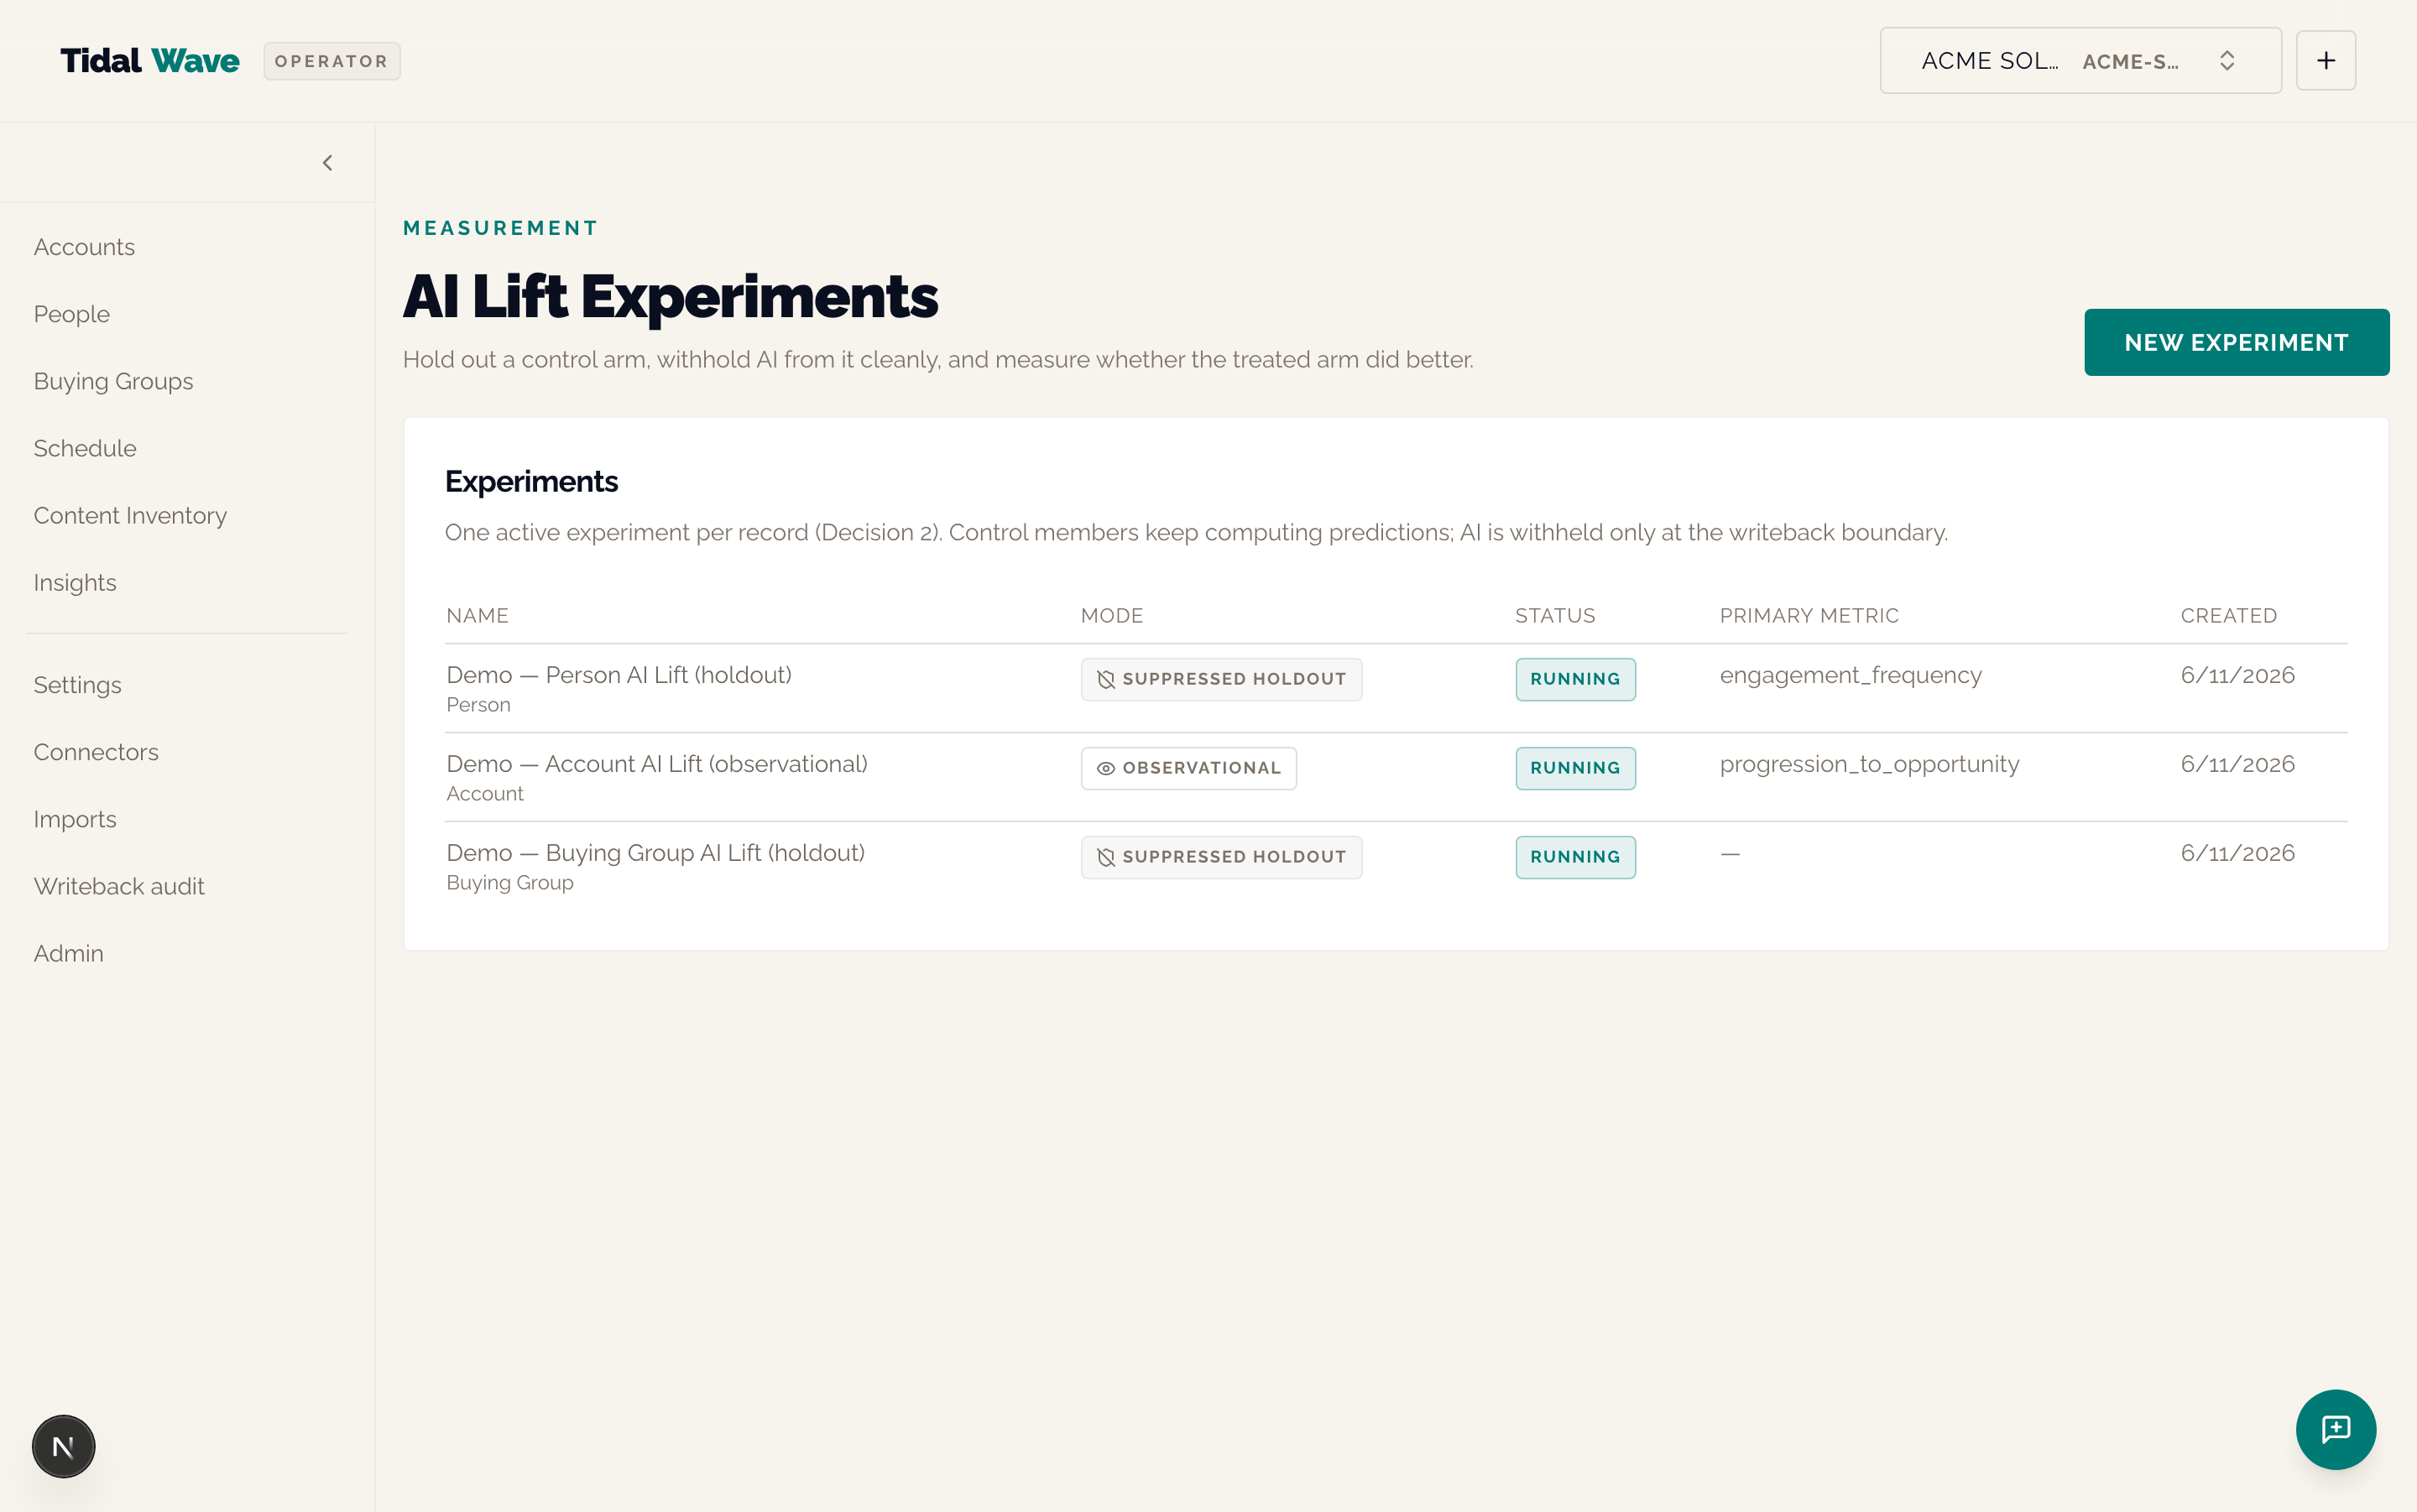Click the dash metric in Buying Group row
This screenshot has height=1512, width=2417.
pyautogui.click(x=1730, y=853)
